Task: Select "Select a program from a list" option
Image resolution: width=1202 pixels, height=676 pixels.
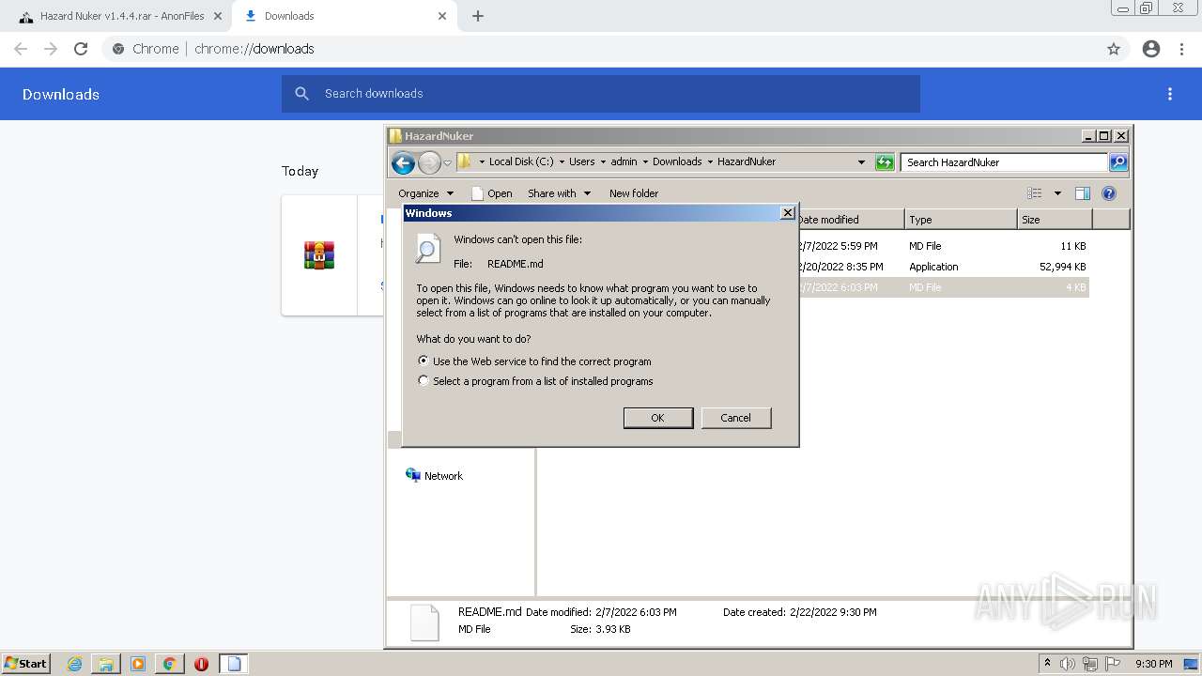Action: pos(424,380)
